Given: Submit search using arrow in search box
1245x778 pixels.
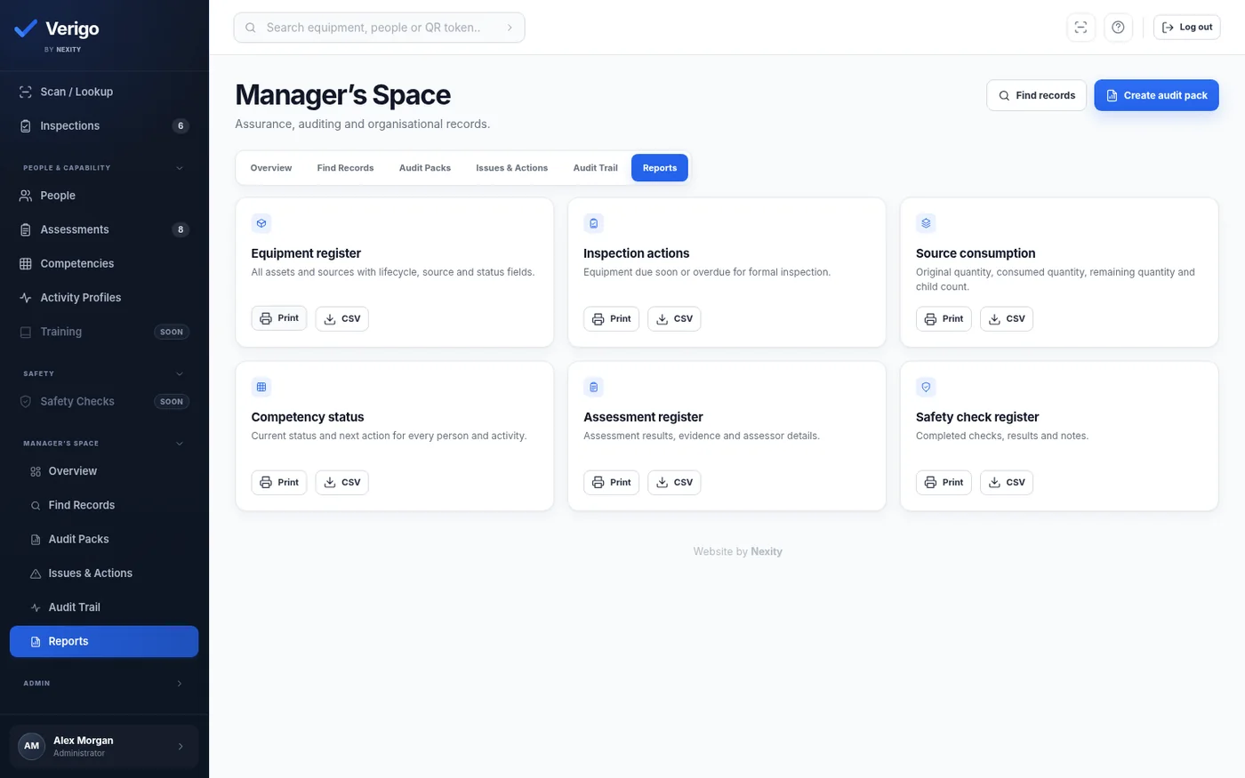Looking at the screenshot, I should pyautogui.click(x=510, y=28).
